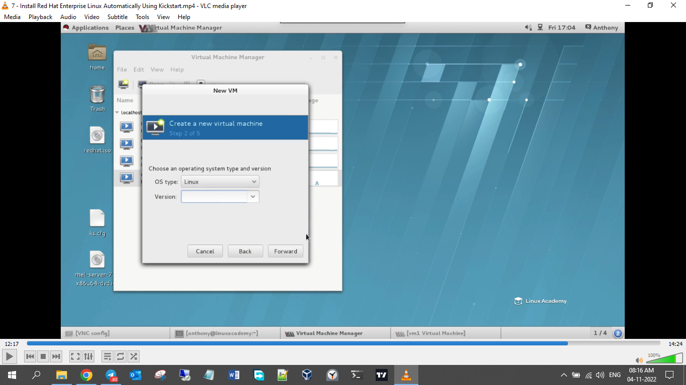This screenshot has width=686, height=385.
Task: Toggle VLC loop mode
Action: (121, 356)
